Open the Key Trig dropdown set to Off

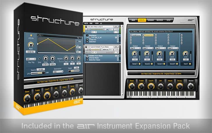[x=31, y=59]
